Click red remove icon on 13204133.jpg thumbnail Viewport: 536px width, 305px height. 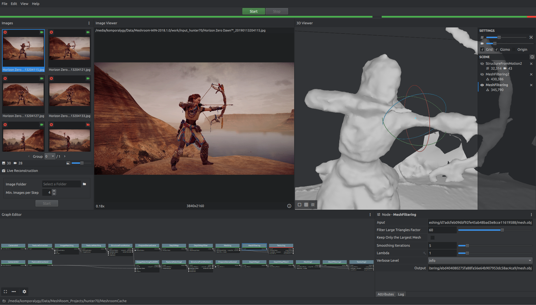click(x=51, y=79)
